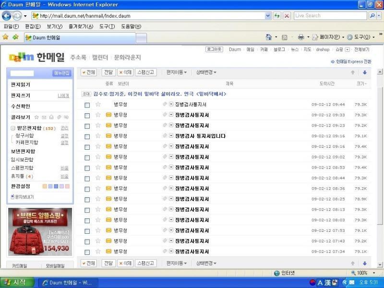Tick the checkbox for the 07:34 message

click(x=87, y=252)
